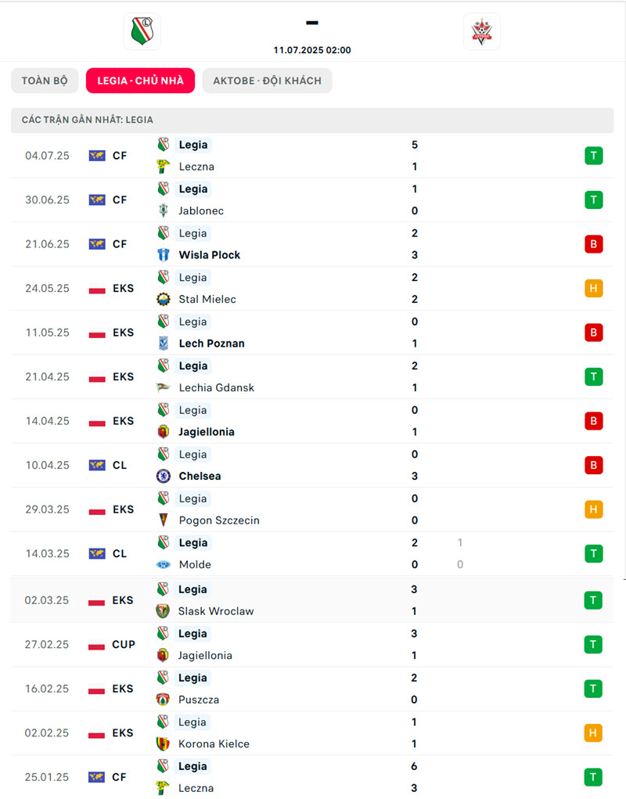Viewport: 626px width, 799px height.
Task: Click the Wisla Plock team logo
Action: [x=163, y=255]
